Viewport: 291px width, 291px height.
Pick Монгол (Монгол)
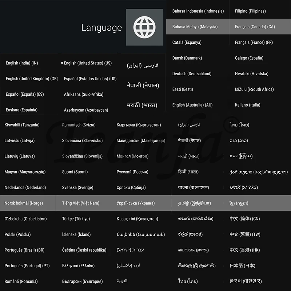click(132, 156)
